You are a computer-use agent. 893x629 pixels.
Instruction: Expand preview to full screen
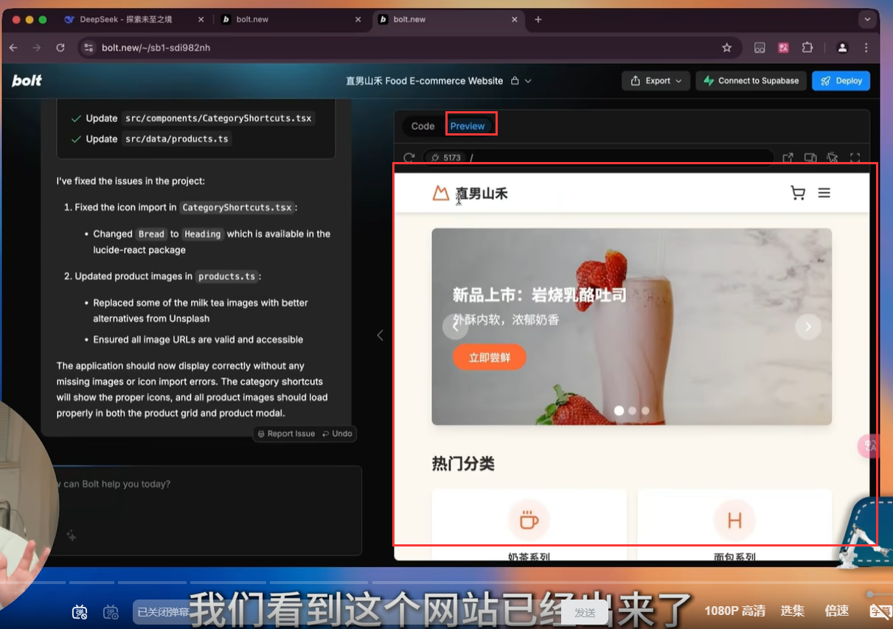[x=855, y=158]
